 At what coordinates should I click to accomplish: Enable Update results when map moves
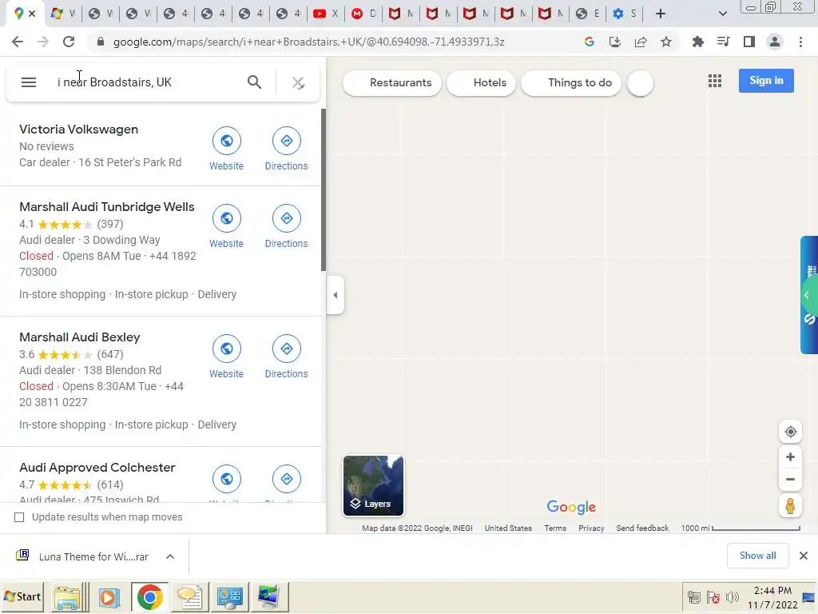click(19, 517)
